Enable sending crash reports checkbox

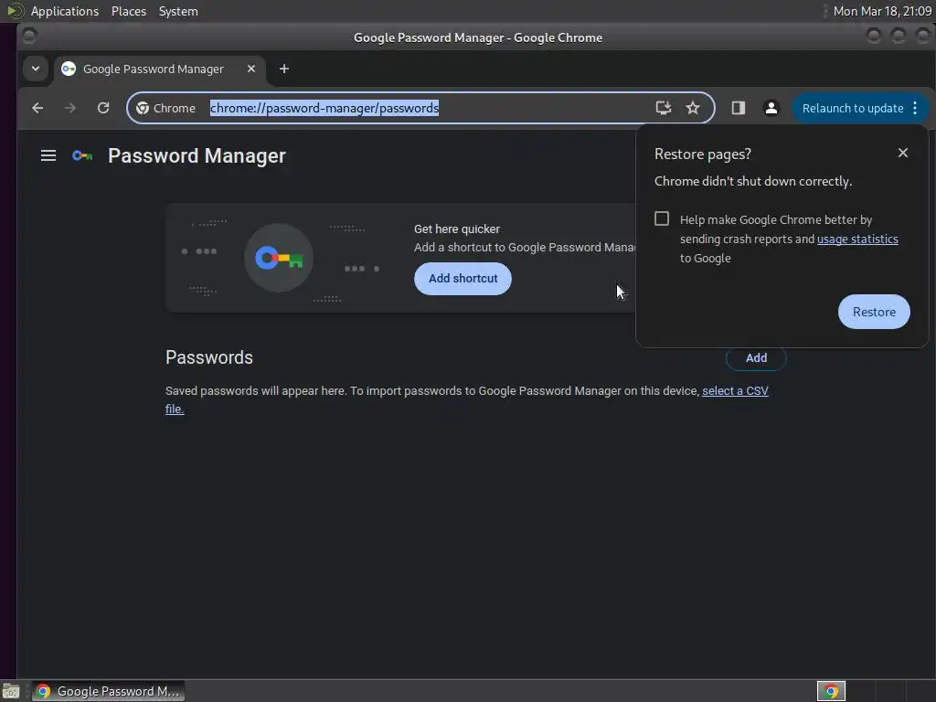[x=662, y=218]
